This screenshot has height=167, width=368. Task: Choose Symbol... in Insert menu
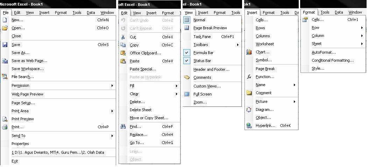click(264, 60)
